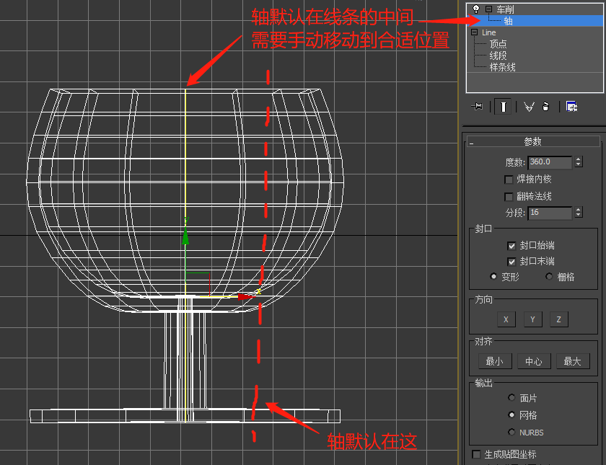Click the Make Unique icon
This screenshot has height=465, width=606.
click(529, 107)
